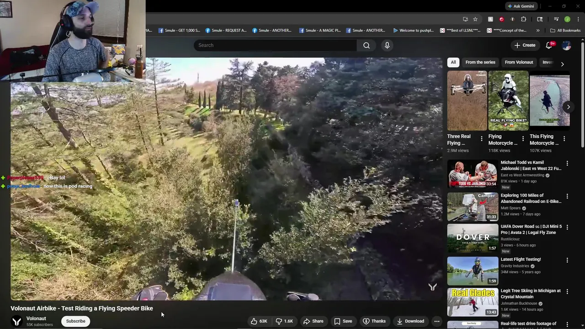Click the page vertical scrollbar
This screenshot has width=585, height=329.
[x=583, y=96]
